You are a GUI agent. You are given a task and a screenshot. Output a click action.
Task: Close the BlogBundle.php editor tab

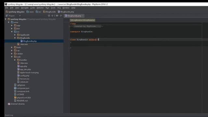pyautogui.click(x=83, y=16)
